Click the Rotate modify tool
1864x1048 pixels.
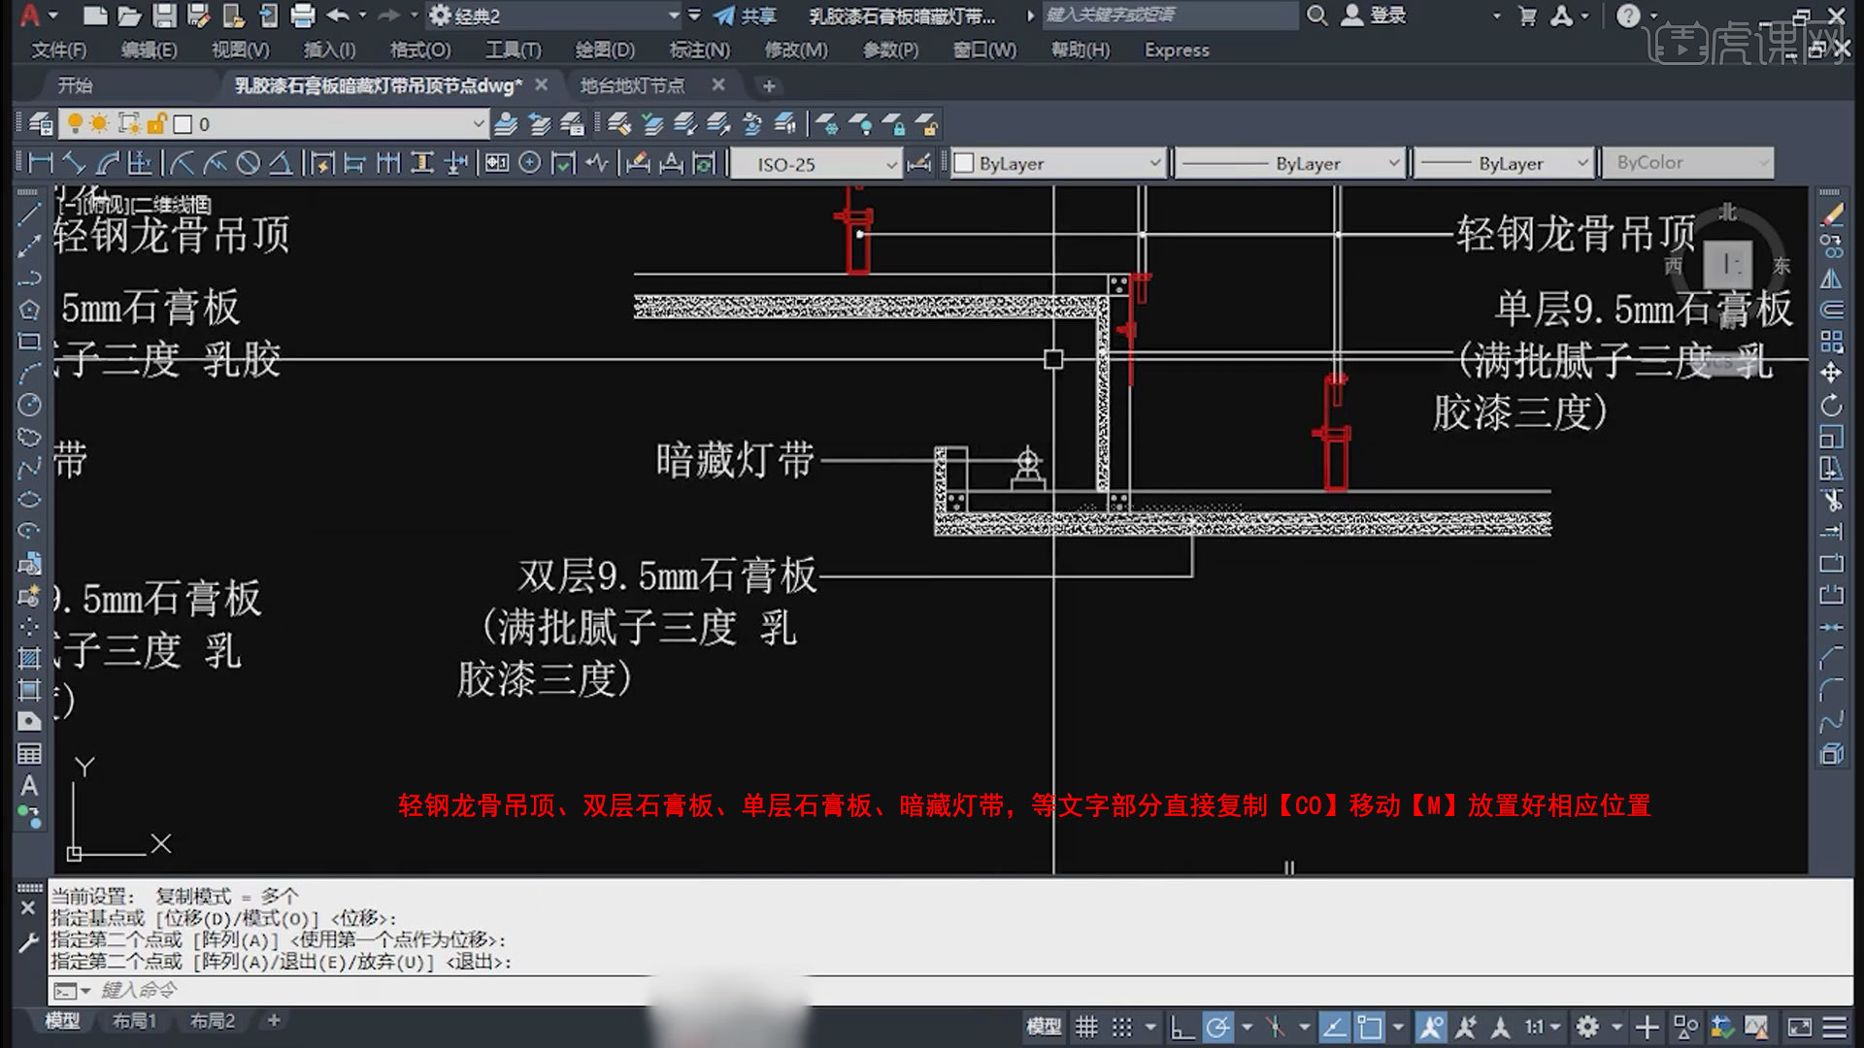pos(1832,405)
